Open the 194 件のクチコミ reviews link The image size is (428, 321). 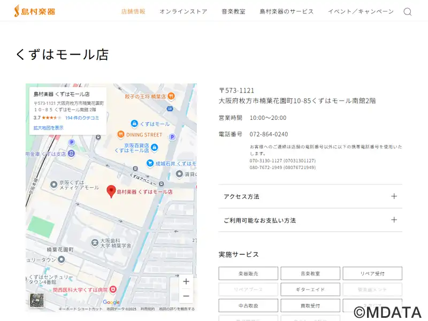(x=82, y=118)
